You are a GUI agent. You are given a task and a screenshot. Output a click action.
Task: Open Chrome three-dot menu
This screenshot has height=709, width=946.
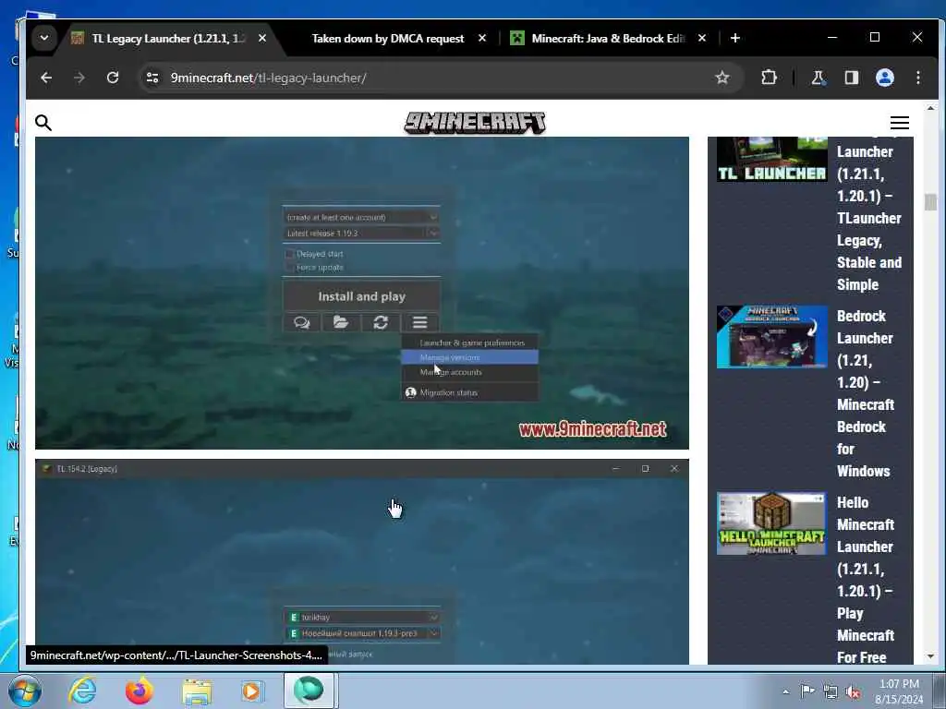pos(917,78)
